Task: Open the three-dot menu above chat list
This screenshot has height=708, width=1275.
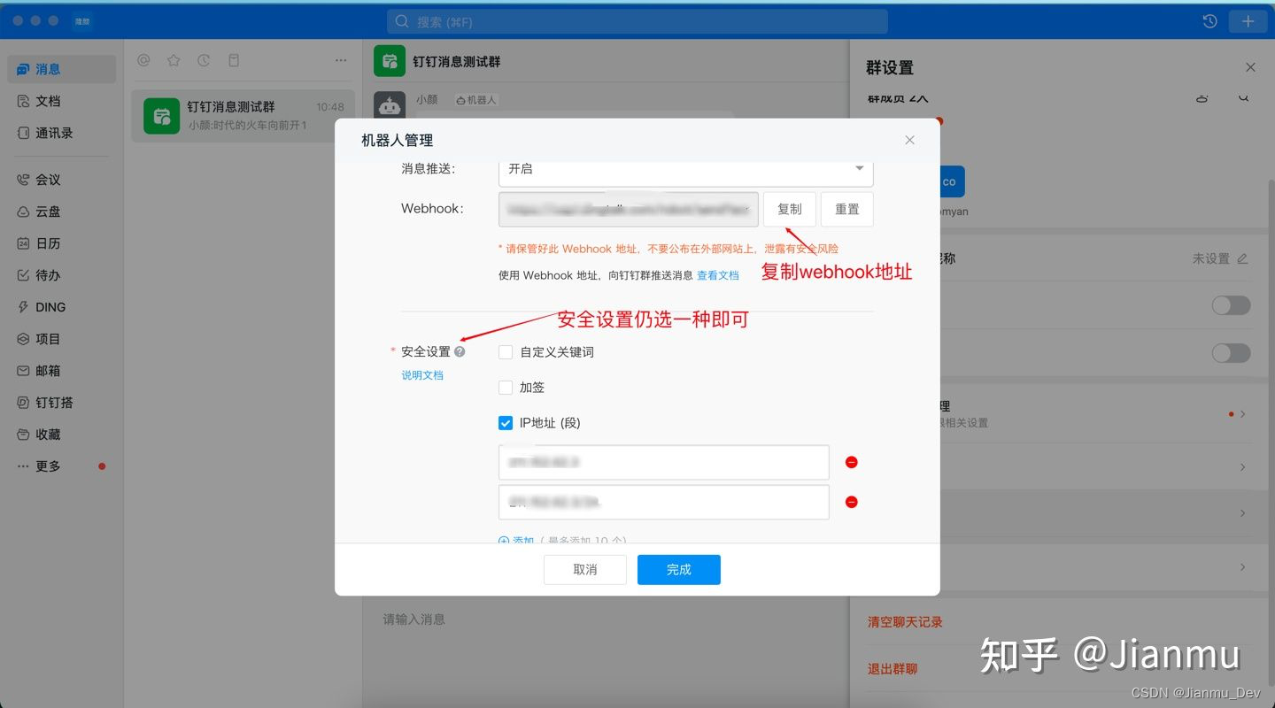Action: click(341, 60)
